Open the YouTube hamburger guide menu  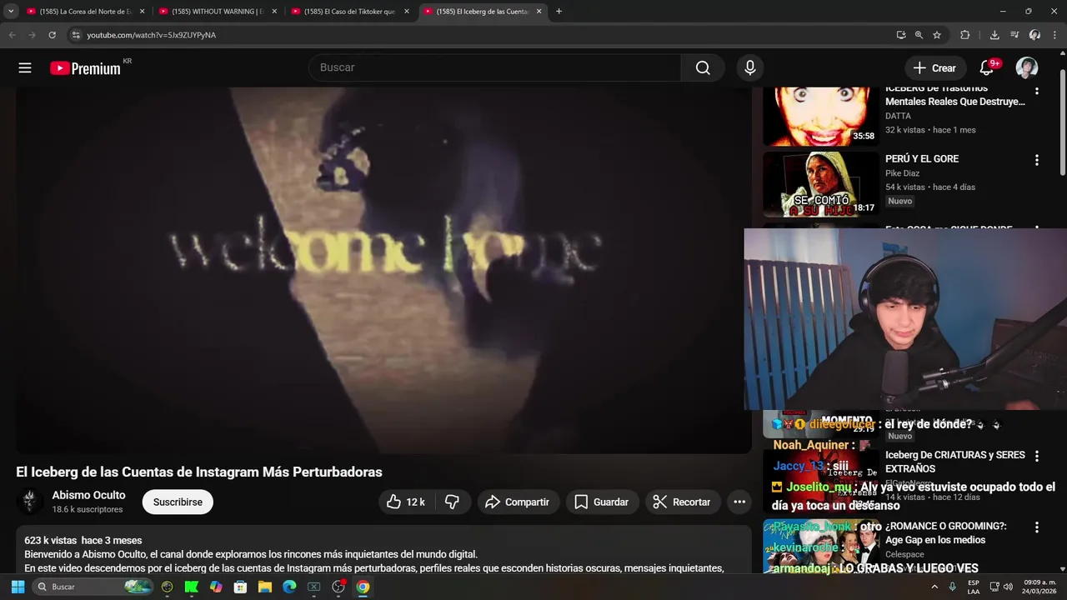click(x=25, y=68)
